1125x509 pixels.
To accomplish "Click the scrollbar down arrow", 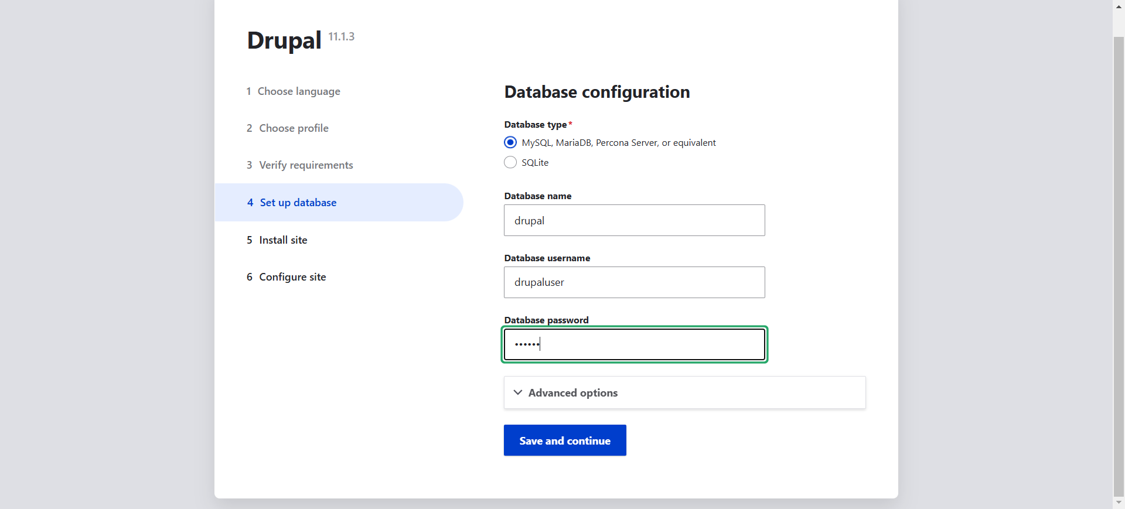I will (x=1119, y=503).
